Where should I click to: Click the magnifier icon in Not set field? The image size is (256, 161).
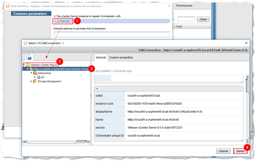click(57, 21)
